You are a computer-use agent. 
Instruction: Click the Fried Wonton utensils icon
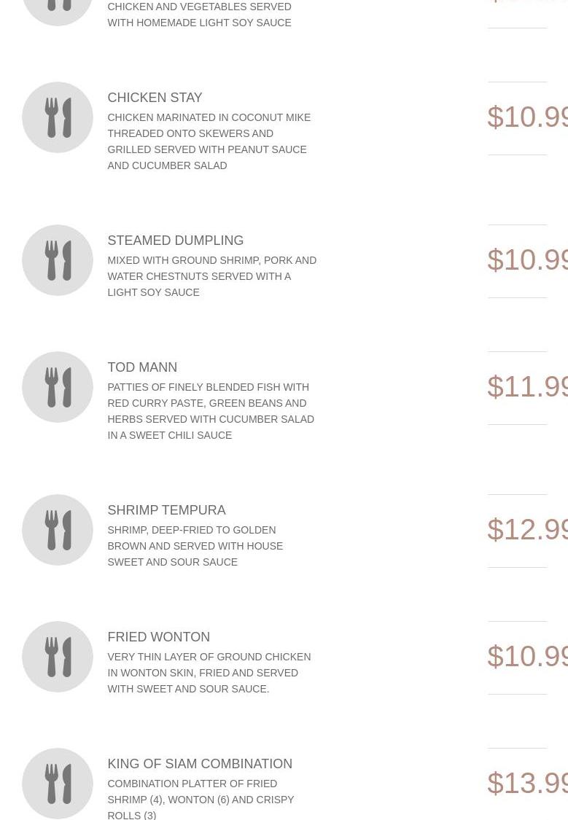click(x=58, y=657)
